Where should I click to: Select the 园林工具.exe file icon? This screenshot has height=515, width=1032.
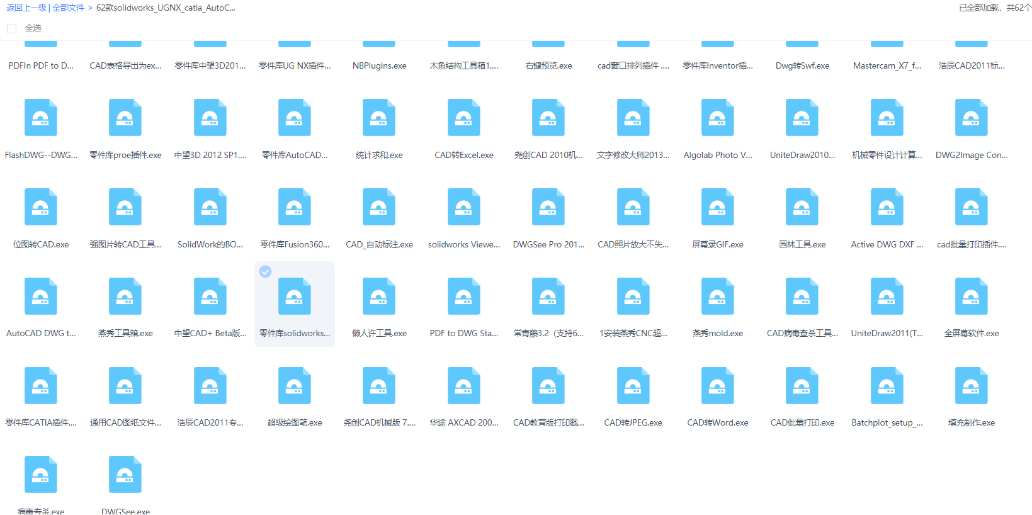tap(802, 207)
